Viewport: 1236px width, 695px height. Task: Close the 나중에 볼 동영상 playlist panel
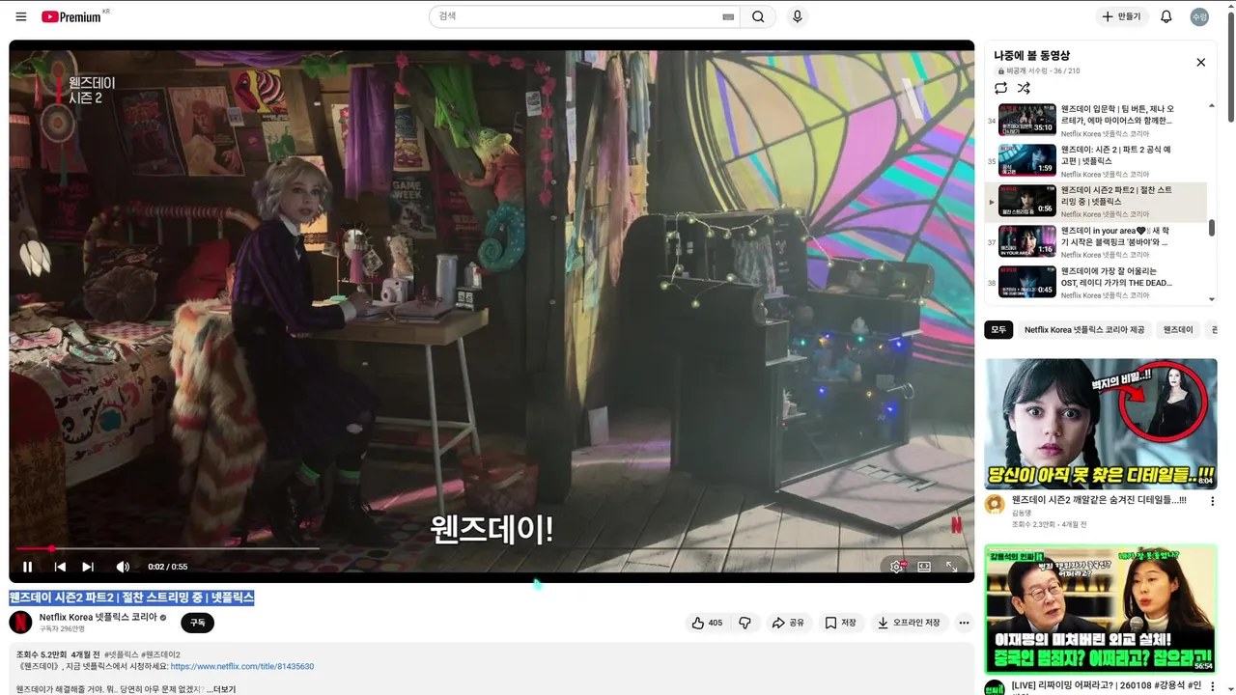coord(1200,62)
